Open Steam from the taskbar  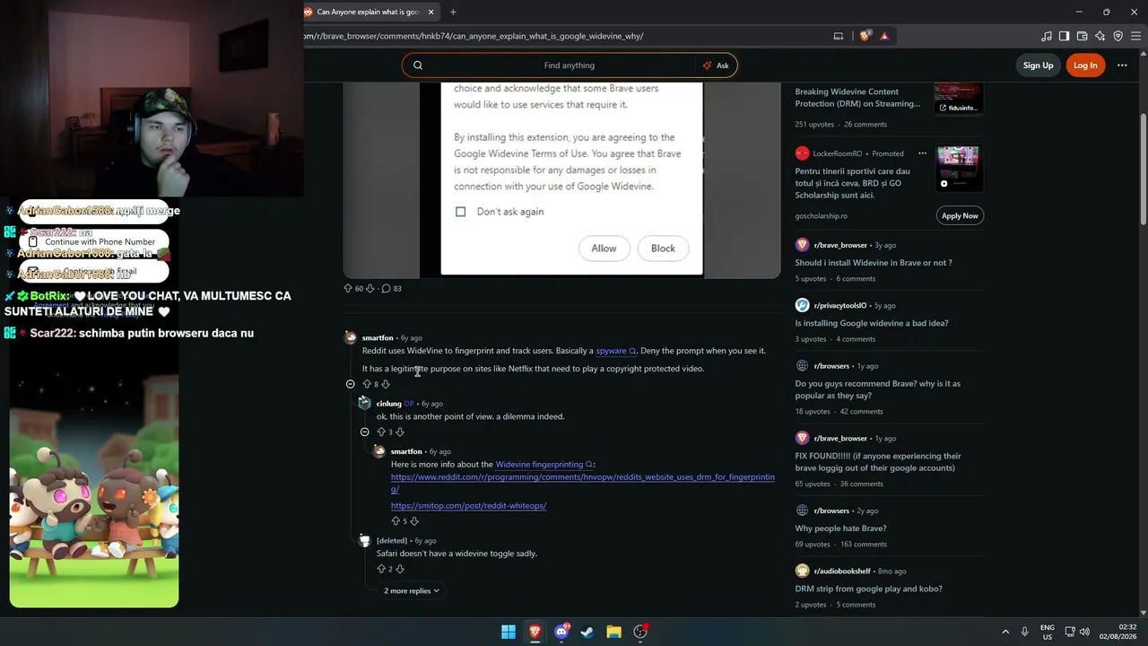587,632
